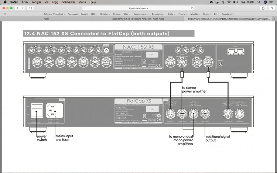Click the lock icon in address bar
Image resolution: width=277 pixels, height=173 pixels.
point(130,8)
